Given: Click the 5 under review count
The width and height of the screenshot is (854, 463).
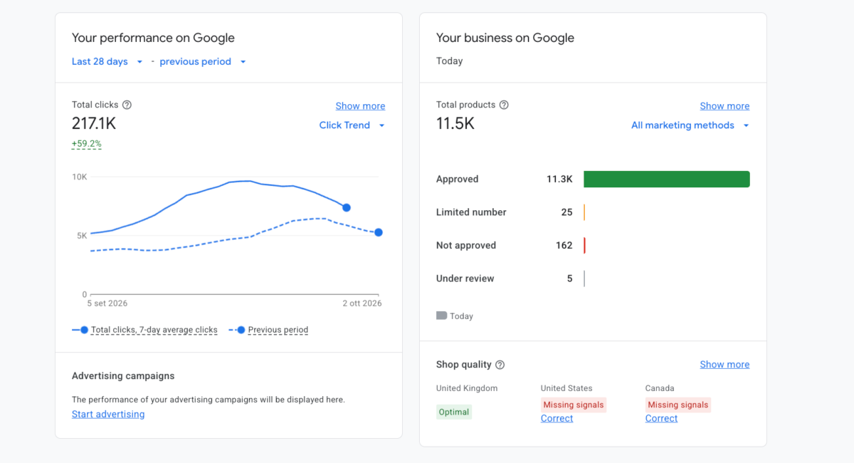Looking at the screenshot, I should click(x=570, y=279).
